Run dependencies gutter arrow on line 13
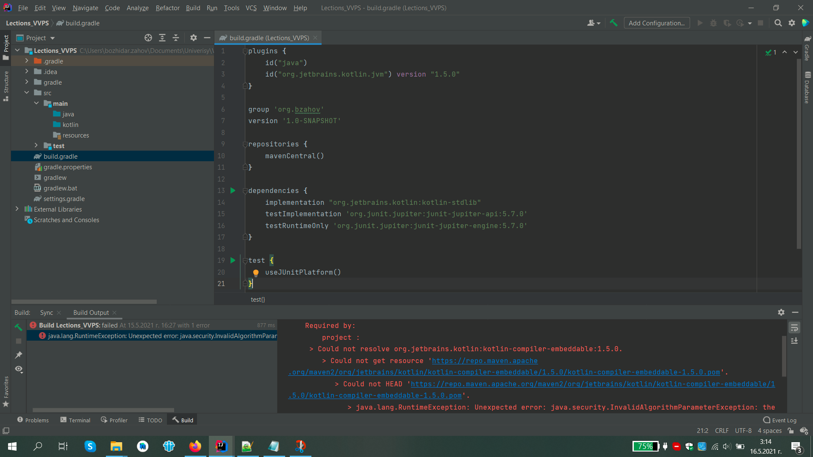This screenshot has height=457, width=813. tap(233, 191)
